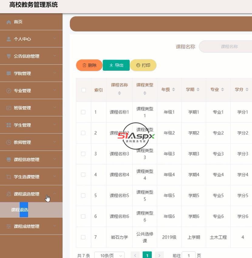Image resolution: width=252 pixels, height=258 pixels.
Task: Click the 高校教务管理系统 title
Action: click(x=33, y=5)
